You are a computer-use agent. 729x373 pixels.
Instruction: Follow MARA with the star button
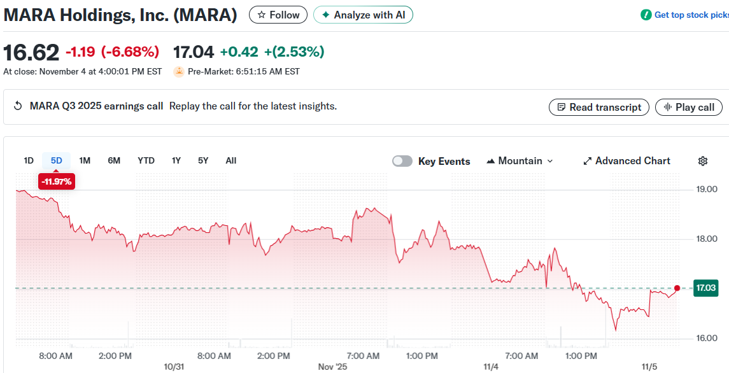[278, 15]
